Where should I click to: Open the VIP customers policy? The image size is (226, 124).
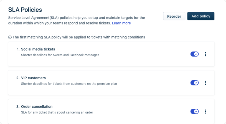point(34,78)
